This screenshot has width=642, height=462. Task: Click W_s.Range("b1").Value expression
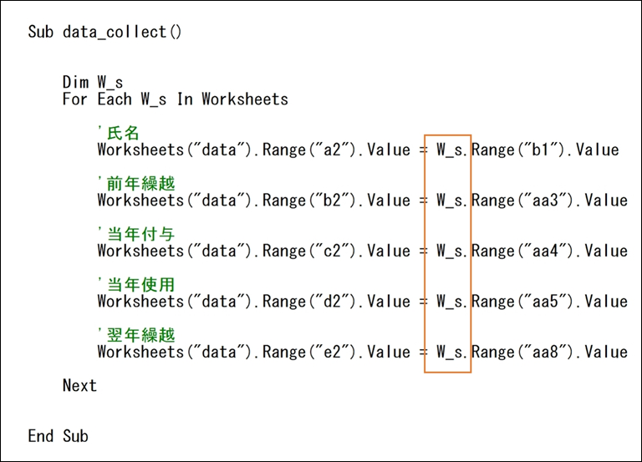pos(527,150)
